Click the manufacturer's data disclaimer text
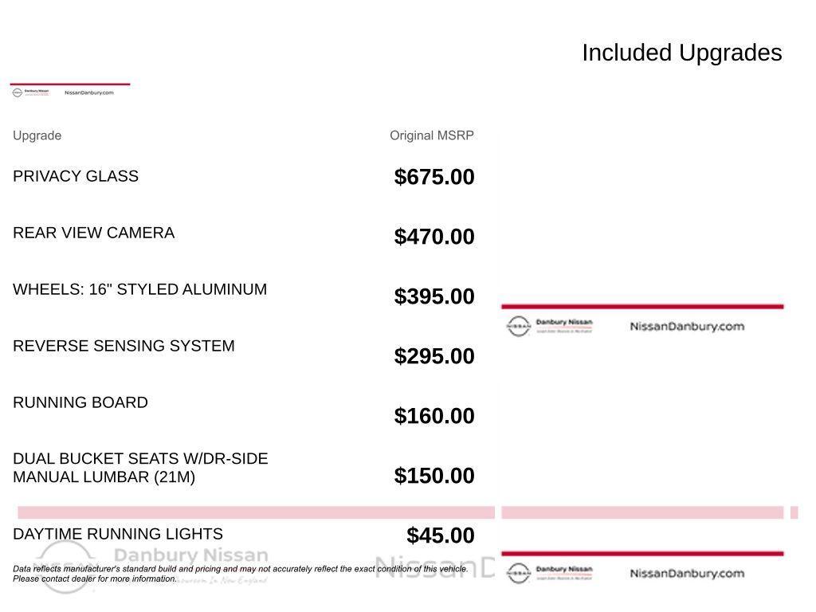 (x=239, y=574)
